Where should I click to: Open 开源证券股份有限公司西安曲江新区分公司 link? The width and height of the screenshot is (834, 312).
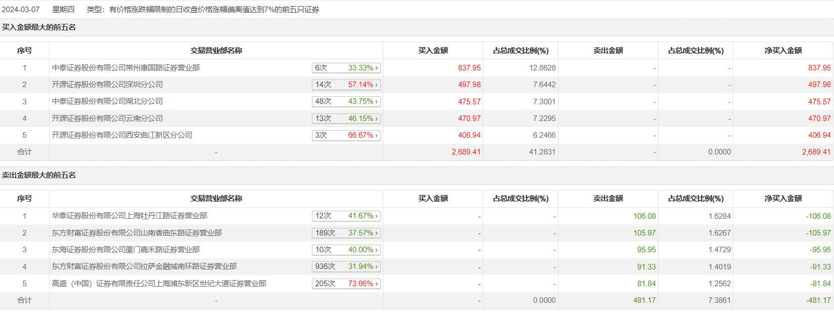(x=122, y=135)
